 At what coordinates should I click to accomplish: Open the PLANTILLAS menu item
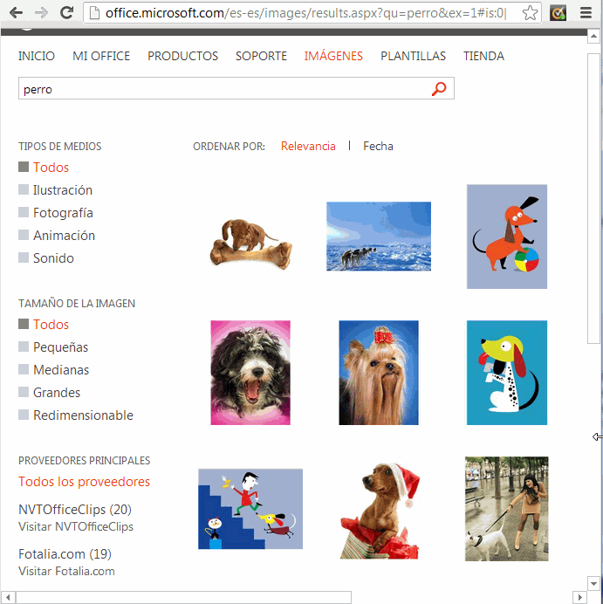click(413, 56)
